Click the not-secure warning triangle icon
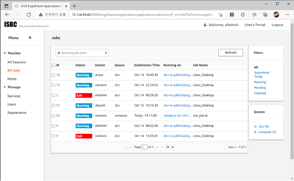Viewport: 294px width, 181px height. pos(41,15)
